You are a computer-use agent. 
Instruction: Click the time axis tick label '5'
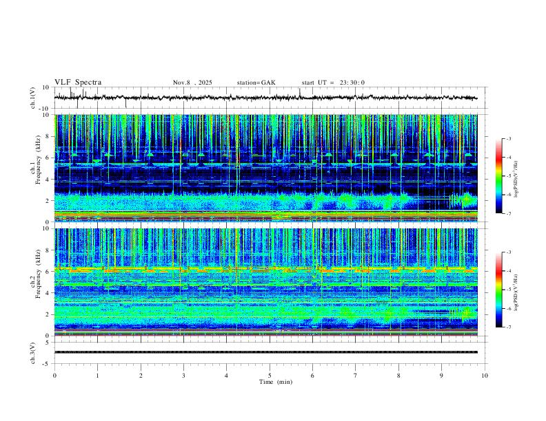pos(270,376)
